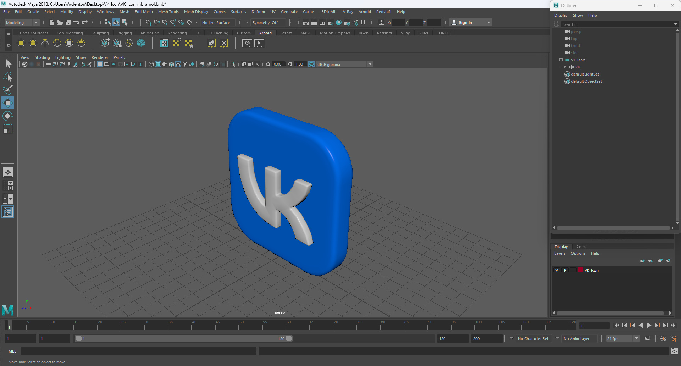The width and height of the screenshot is (681, 366).
Task: Go to the start of playback range
Action: click(616, 325)
